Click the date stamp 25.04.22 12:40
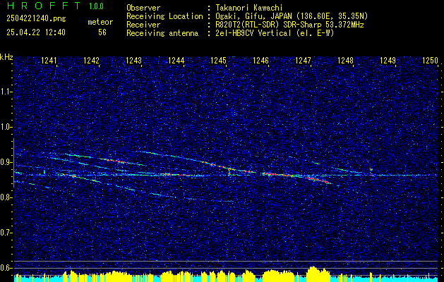 pyautogui.click(x=36, y=32)
